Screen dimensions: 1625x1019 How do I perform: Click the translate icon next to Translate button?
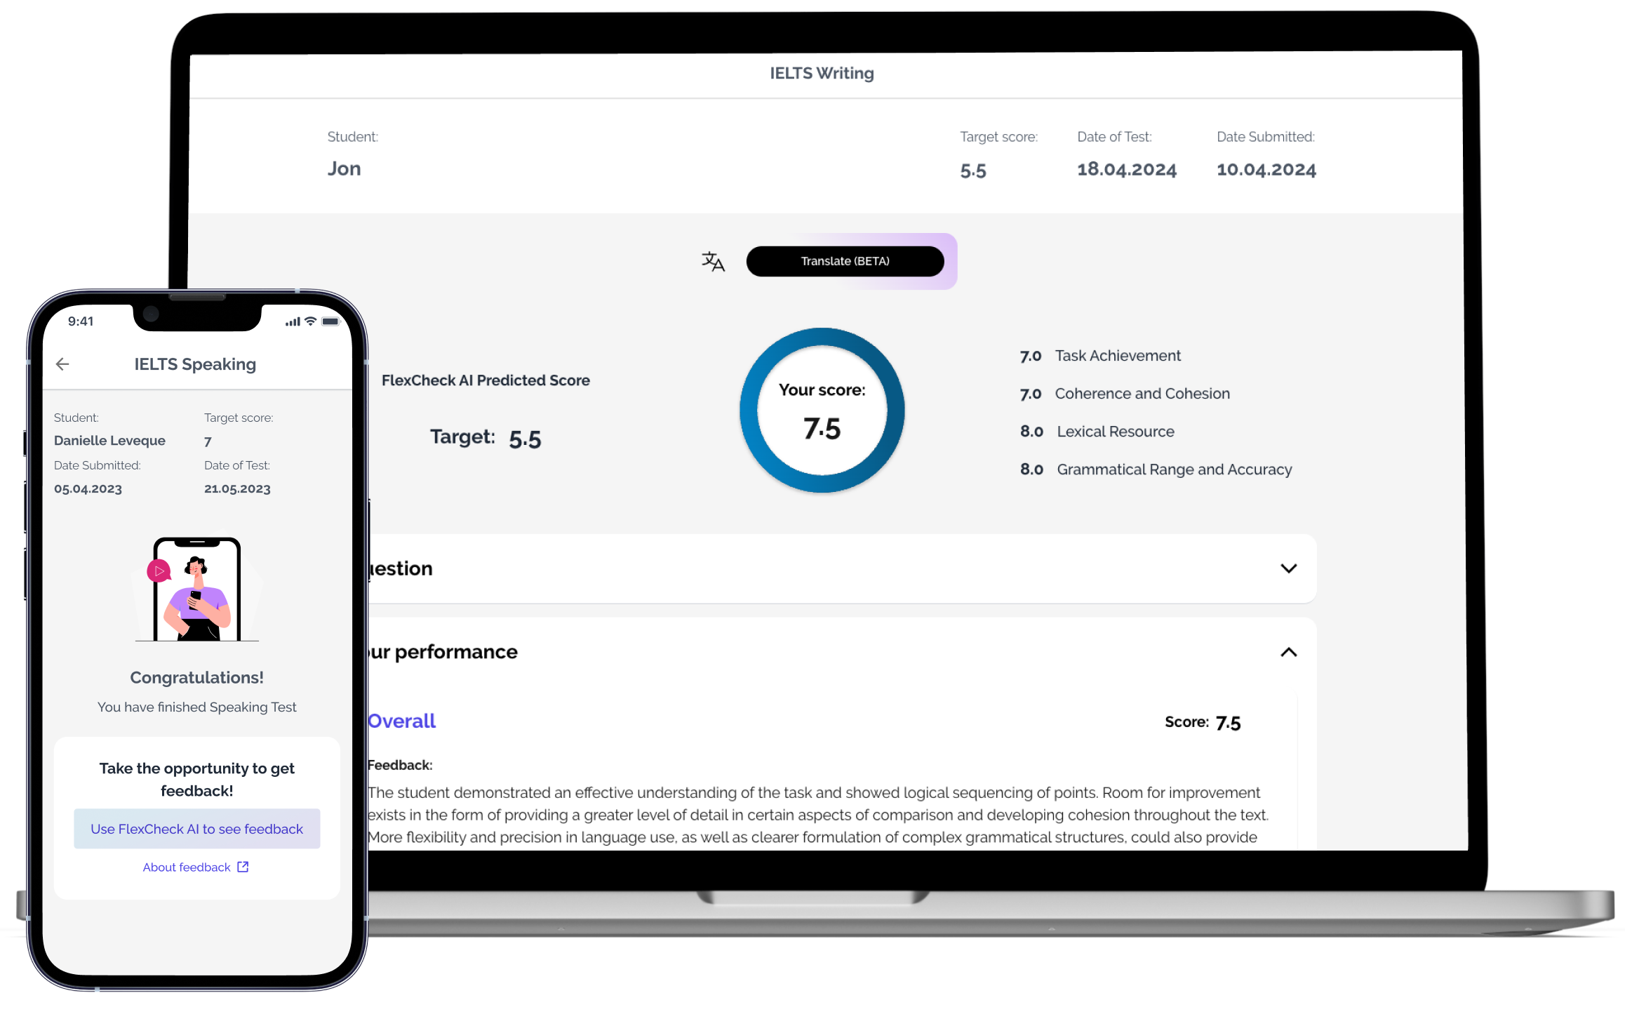[714, 260]
